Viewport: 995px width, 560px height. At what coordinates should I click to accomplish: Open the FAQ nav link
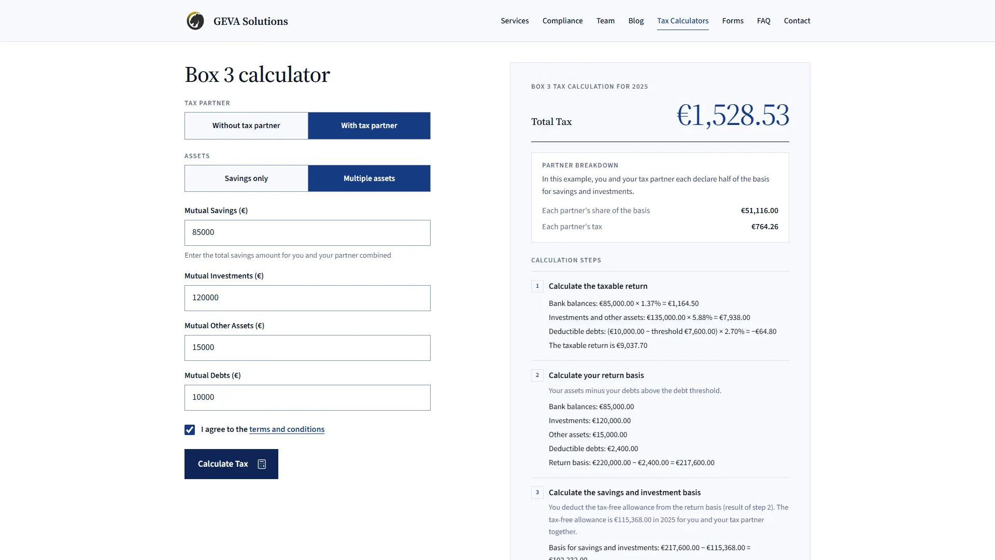coord(763,21)
